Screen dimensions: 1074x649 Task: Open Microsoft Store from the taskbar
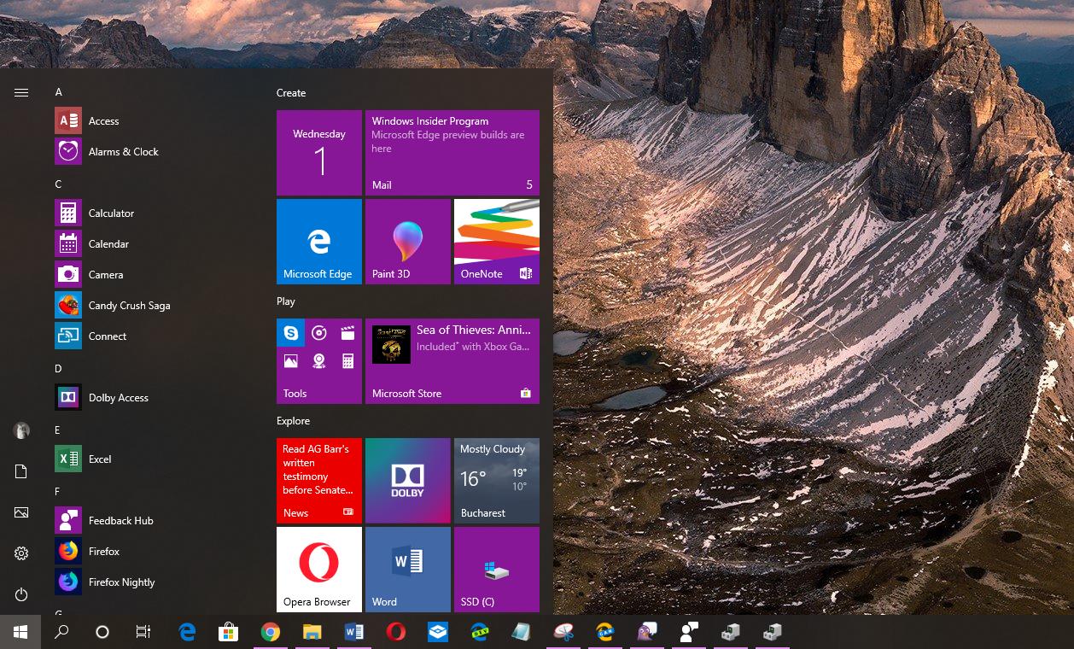[x=228, y=632]
